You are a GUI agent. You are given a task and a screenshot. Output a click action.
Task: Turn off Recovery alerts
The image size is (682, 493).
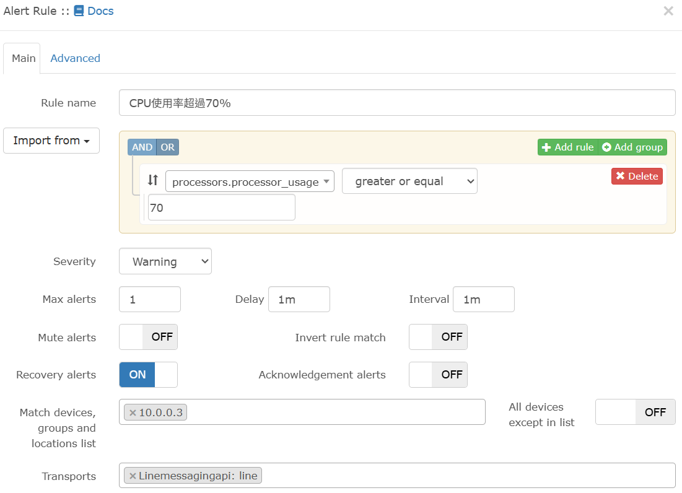point(148,375)
